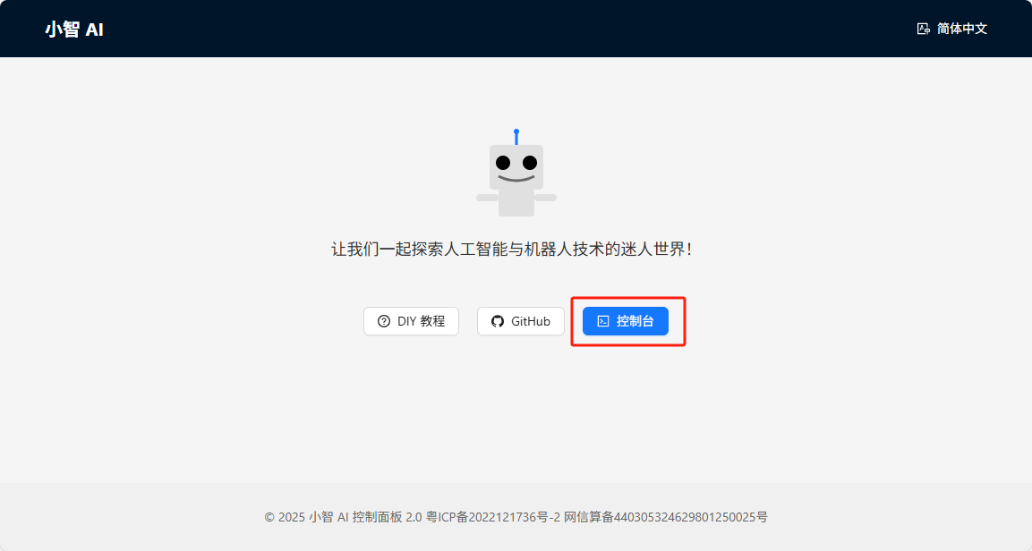Screen dimensions: 1032x551
Task: Click the robot mascot's head
Action: [x=516, y=167]
